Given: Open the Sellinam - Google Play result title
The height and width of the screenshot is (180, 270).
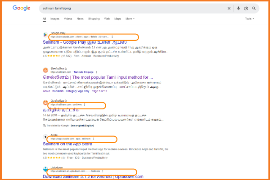Looking at the screenshot, I should pyautogui.click(x=85, y=42).
